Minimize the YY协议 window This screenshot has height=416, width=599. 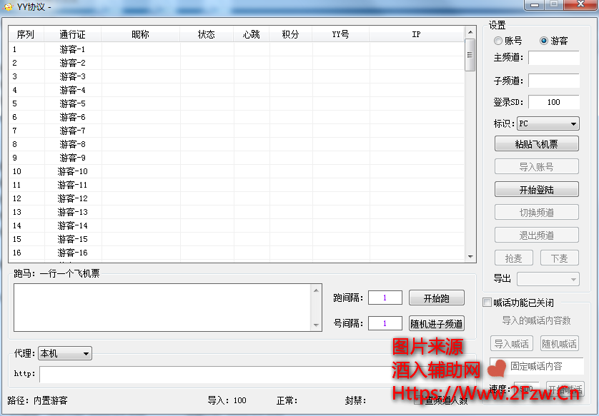535,5
